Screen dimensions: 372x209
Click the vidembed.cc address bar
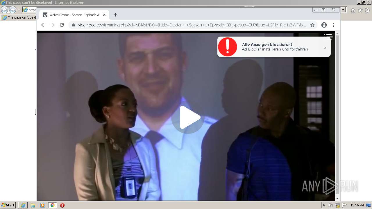[x=192, y=25]
